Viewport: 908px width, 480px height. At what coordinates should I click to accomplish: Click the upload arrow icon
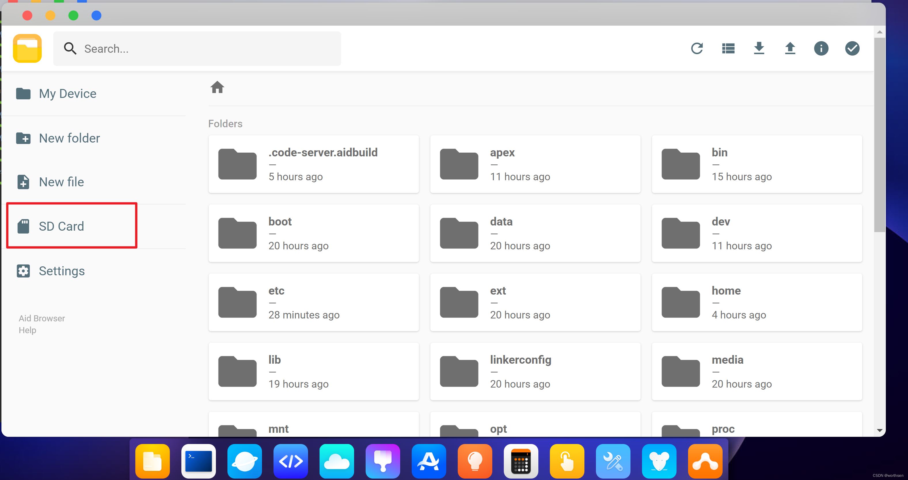tap(790, 48)
